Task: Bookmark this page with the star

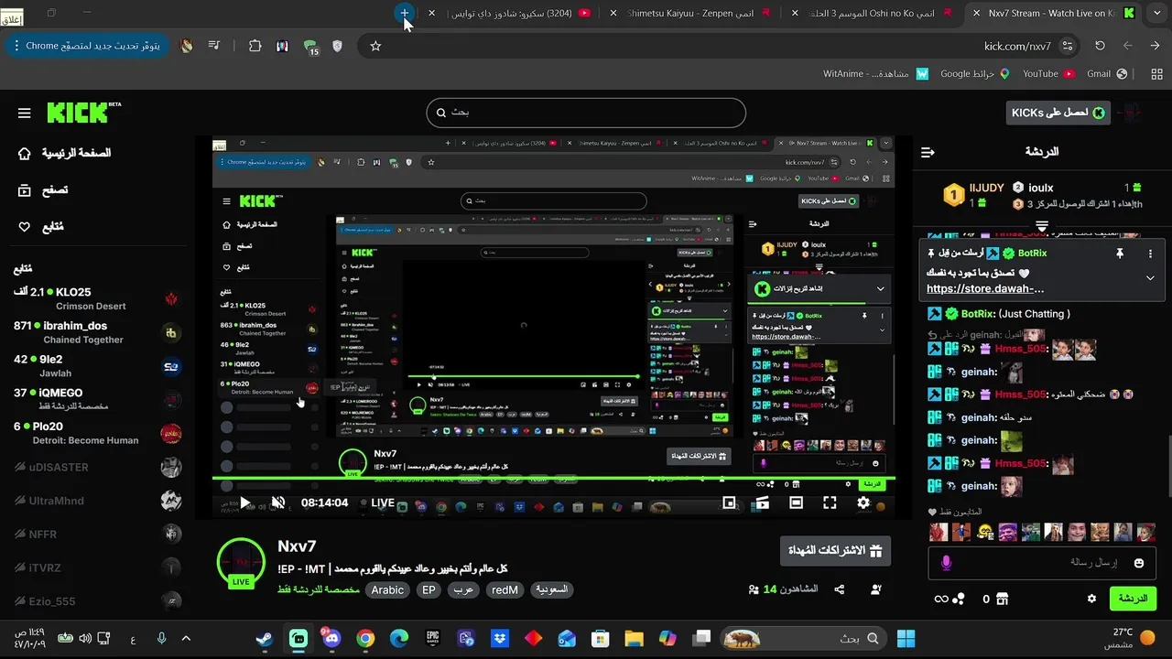Action: click(x=375, y=46)
